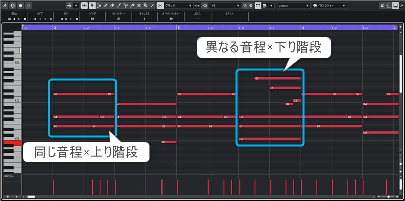Click the チャンネル value 1
This screenshot has height=201, width=405.
[145, 19]
